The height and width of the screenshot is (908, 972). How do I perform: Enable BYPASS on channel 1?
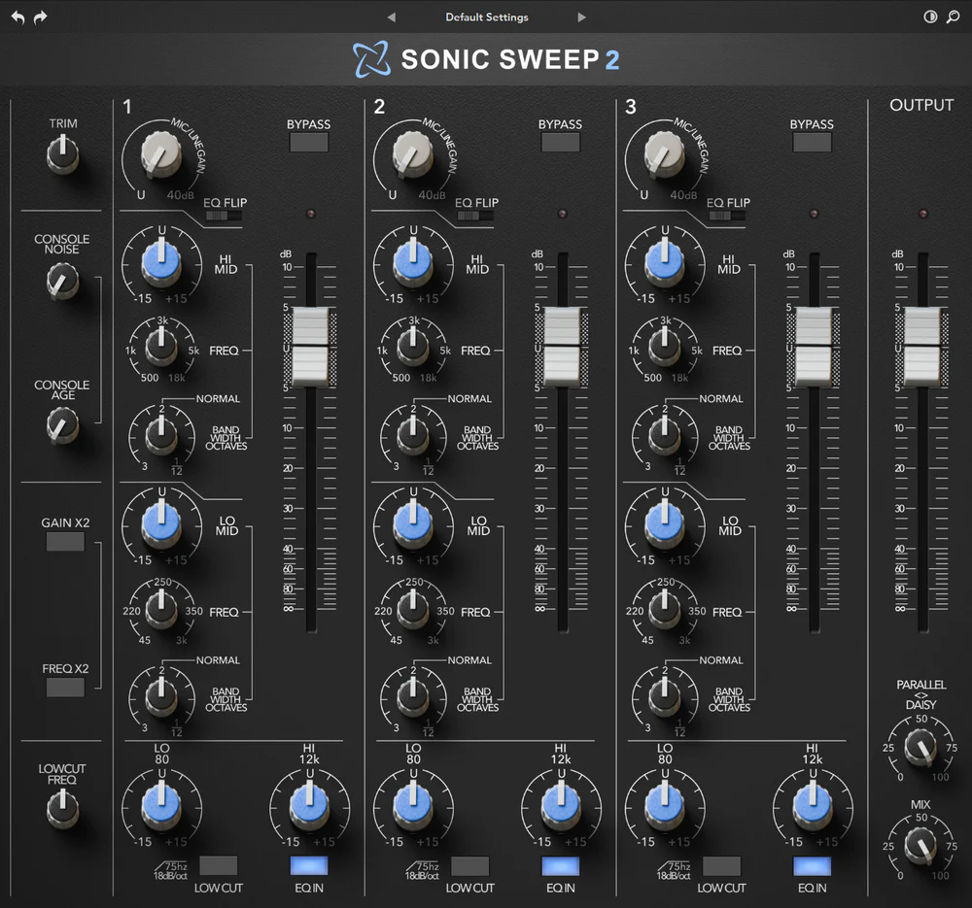pyautogui.click(x=309, y=142)
